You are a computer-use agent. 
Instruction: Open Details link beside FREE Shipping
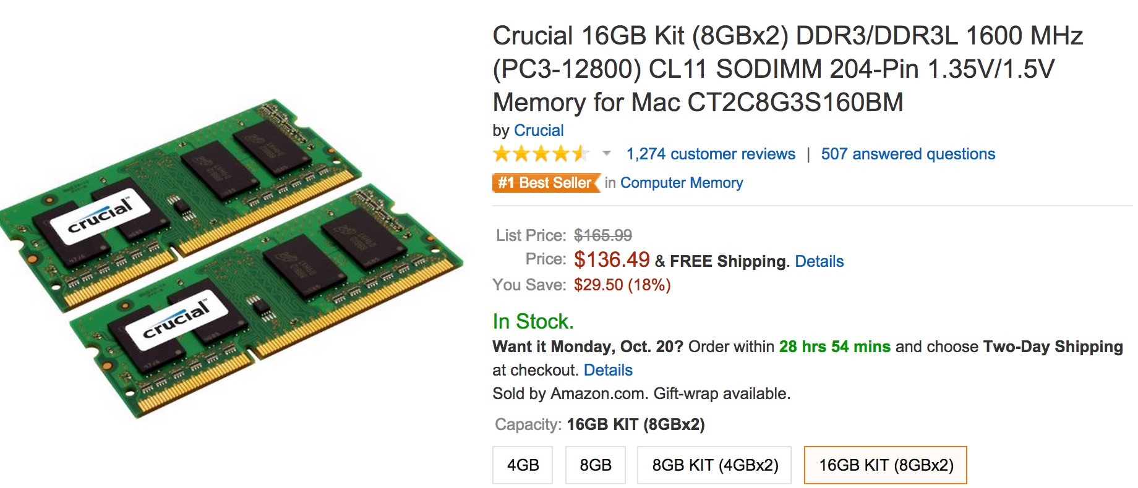point(819,261)
